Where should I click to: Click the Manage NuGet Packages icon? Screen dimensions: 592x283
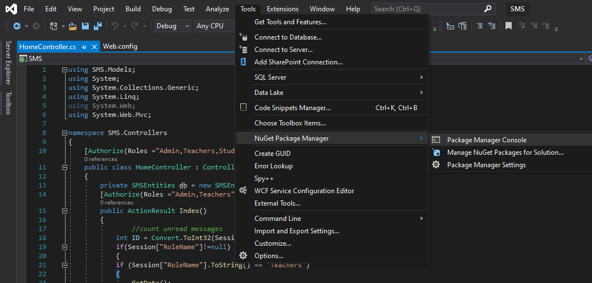tap(436, 153)
